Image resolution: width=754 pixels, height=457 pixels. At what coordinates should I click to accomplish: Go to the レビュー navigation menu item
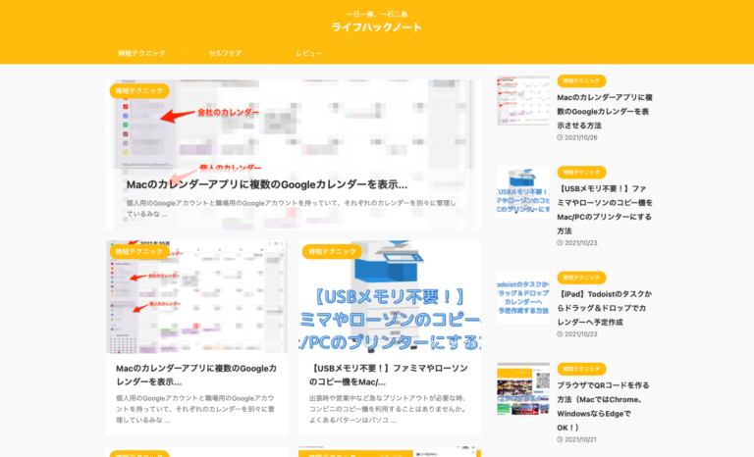pos(309,53)
